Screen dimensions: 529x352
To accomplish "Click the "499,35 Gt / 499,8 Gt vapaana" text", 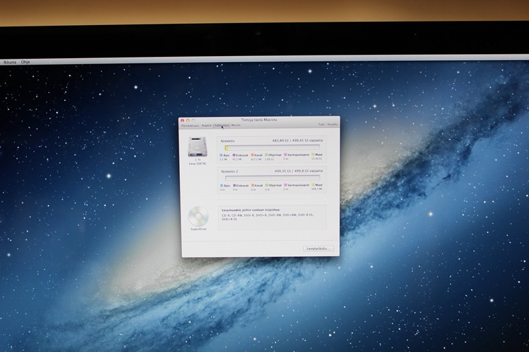I will coord(299,171).
